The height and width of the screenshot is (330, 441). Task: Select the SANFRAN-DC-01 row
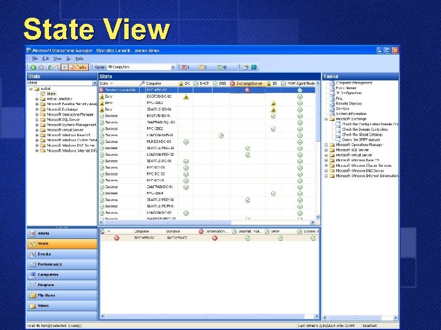click(207, 187)
